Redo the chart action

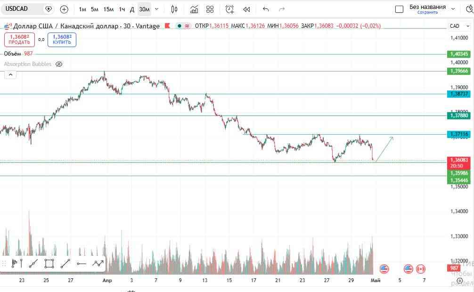click(282, 9)
